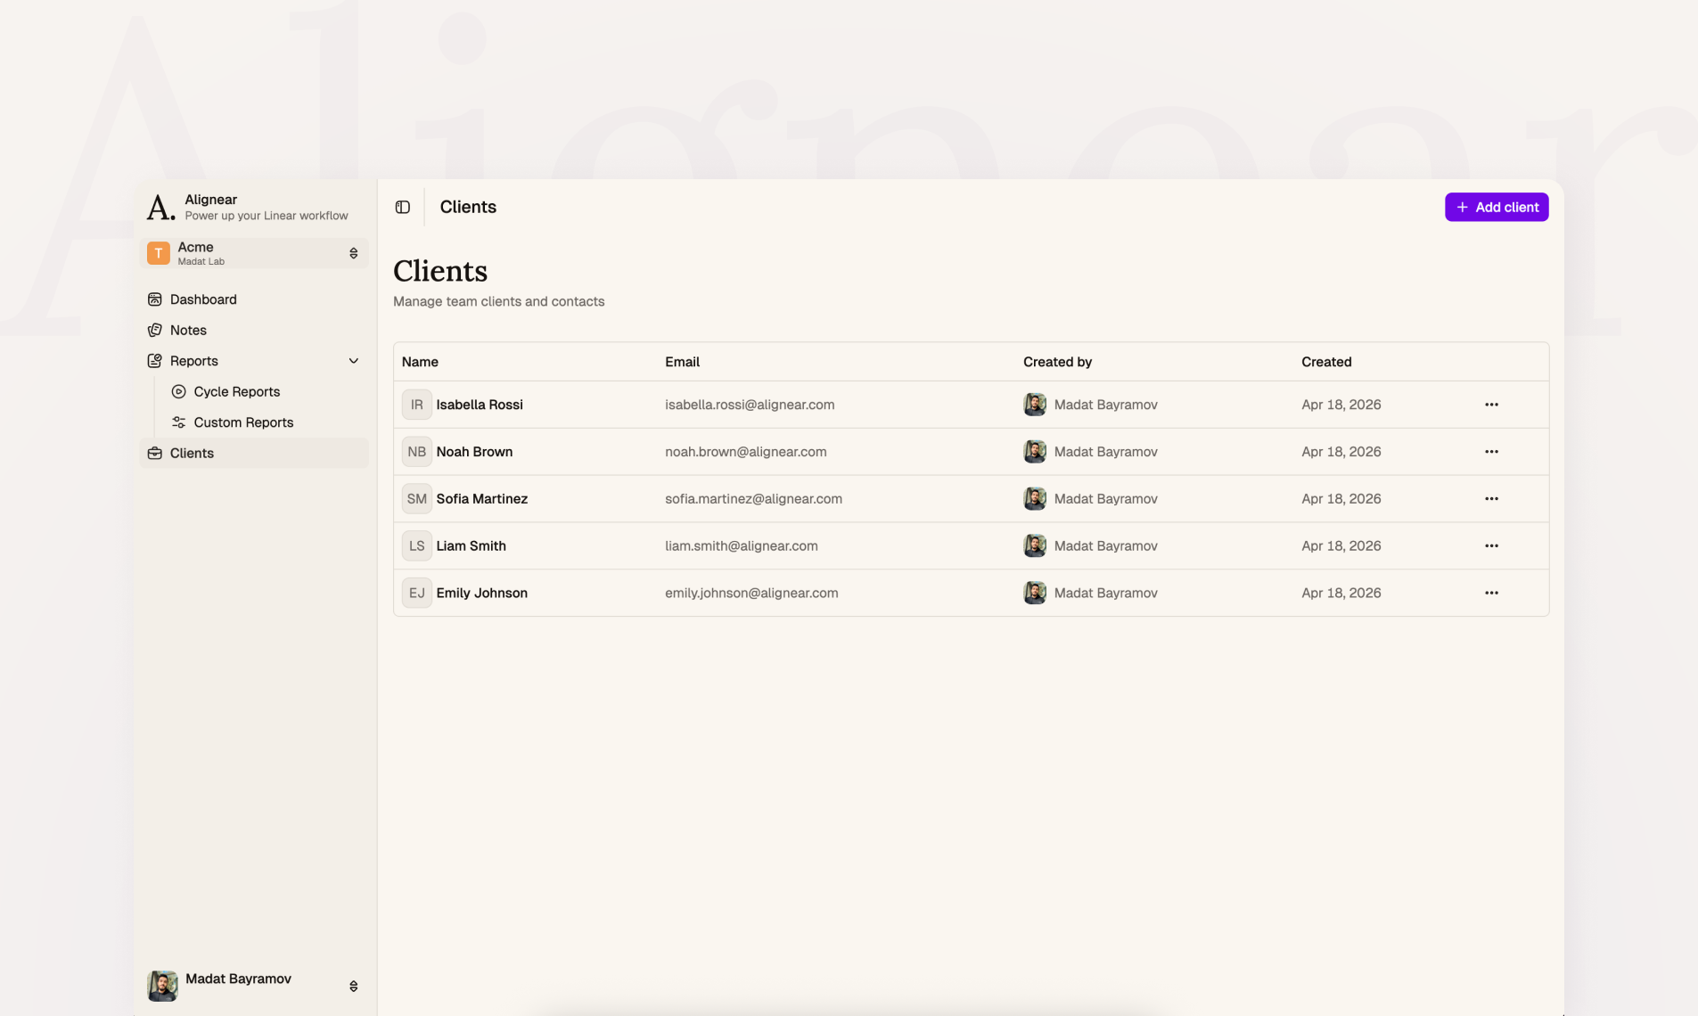Click emily.johnson@alignear.com email
Screen dimensions: 1698x1016
click(751, 593)
